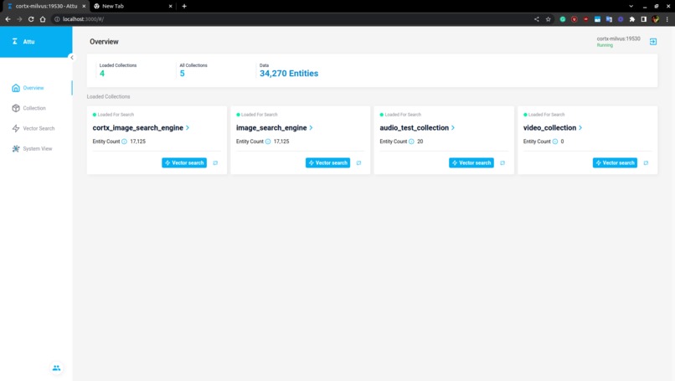
Task: Open the tab search dropdown arrow
Action: [x=631, y=6]
